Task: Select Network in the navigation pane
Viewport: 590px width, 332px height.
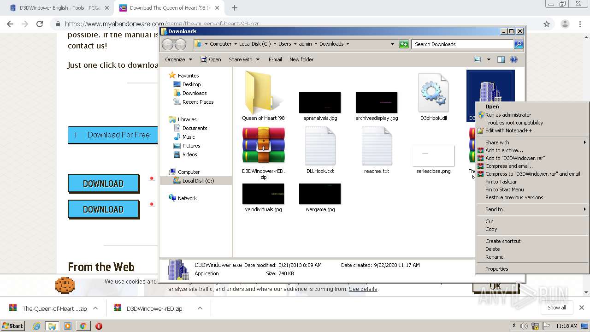Action: coord(187,198)
